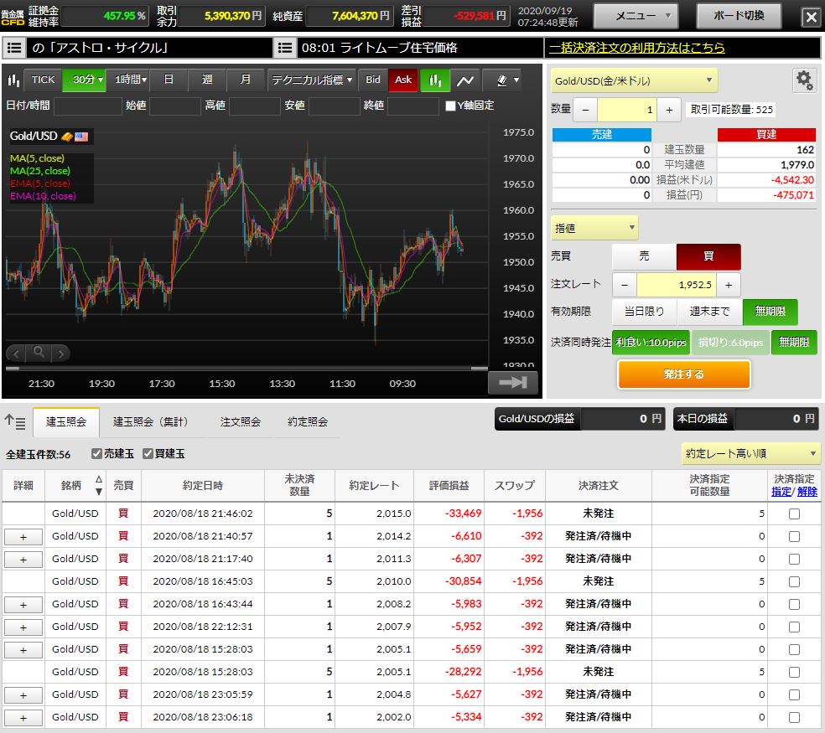The image size is (825, 733).
Task: Select TICK chart interval
Action: point(43,80)
